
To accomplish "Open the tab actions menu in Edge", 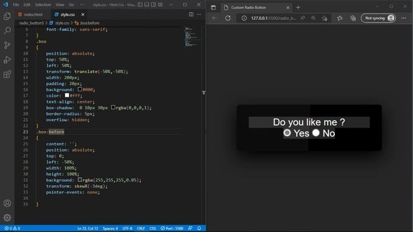I will click(x=214, y=7).
